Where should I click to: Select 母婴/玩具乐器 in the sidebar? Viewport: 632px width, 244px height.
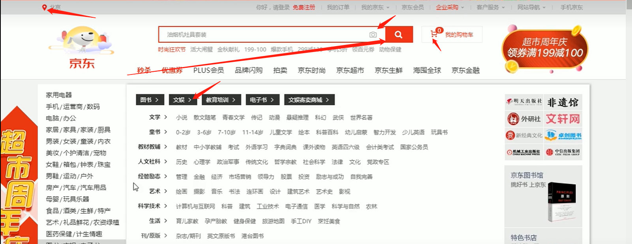click(68, 199)
